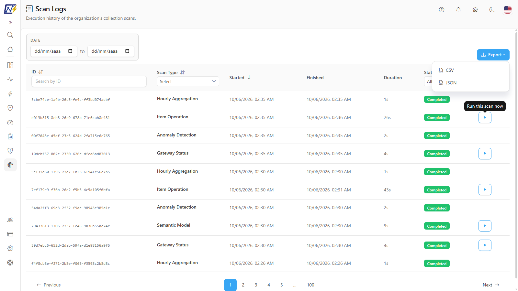Run the Gateway Status scan 59d7ebc5
Image resolution: width=518 pixels, height=291 pixels.
pyautogui.click(x=485, y=245)
